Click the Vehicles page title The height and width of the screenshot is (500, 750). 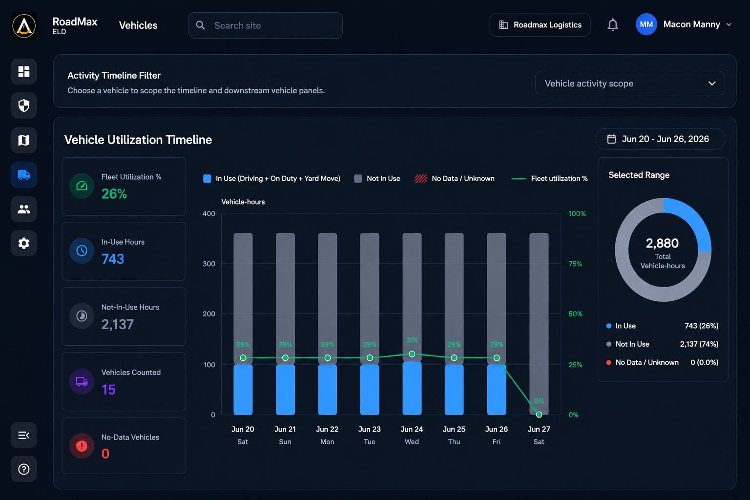pos(138,25)
